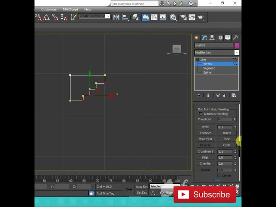276x207 pixels.
Task: Click the Cycle button
Action: 227,145
